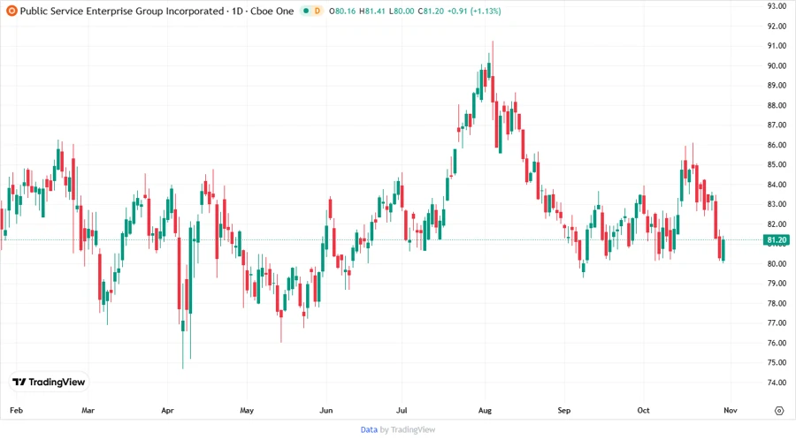The width and height of the screenshot is (796, 440).
Task: Click the 83.00 price axis label
Action: (777, 204)
